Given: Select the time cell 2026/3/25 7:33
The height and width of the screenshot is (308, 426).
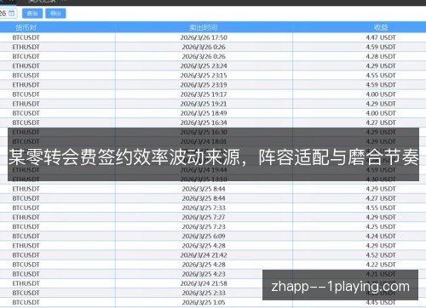Looking at the screenshot, I should click(204, 208).
